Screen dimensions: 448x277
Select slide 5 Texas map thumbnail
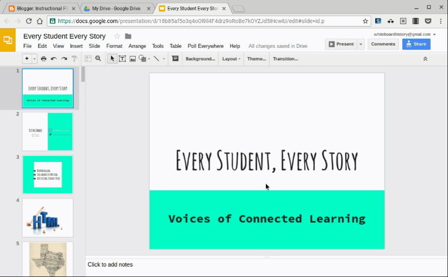48,259
